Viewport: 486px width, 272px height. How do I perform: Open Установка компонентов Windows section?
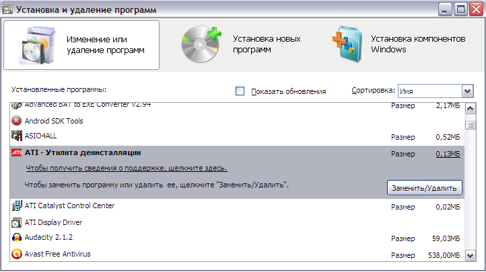click(398, 44)
